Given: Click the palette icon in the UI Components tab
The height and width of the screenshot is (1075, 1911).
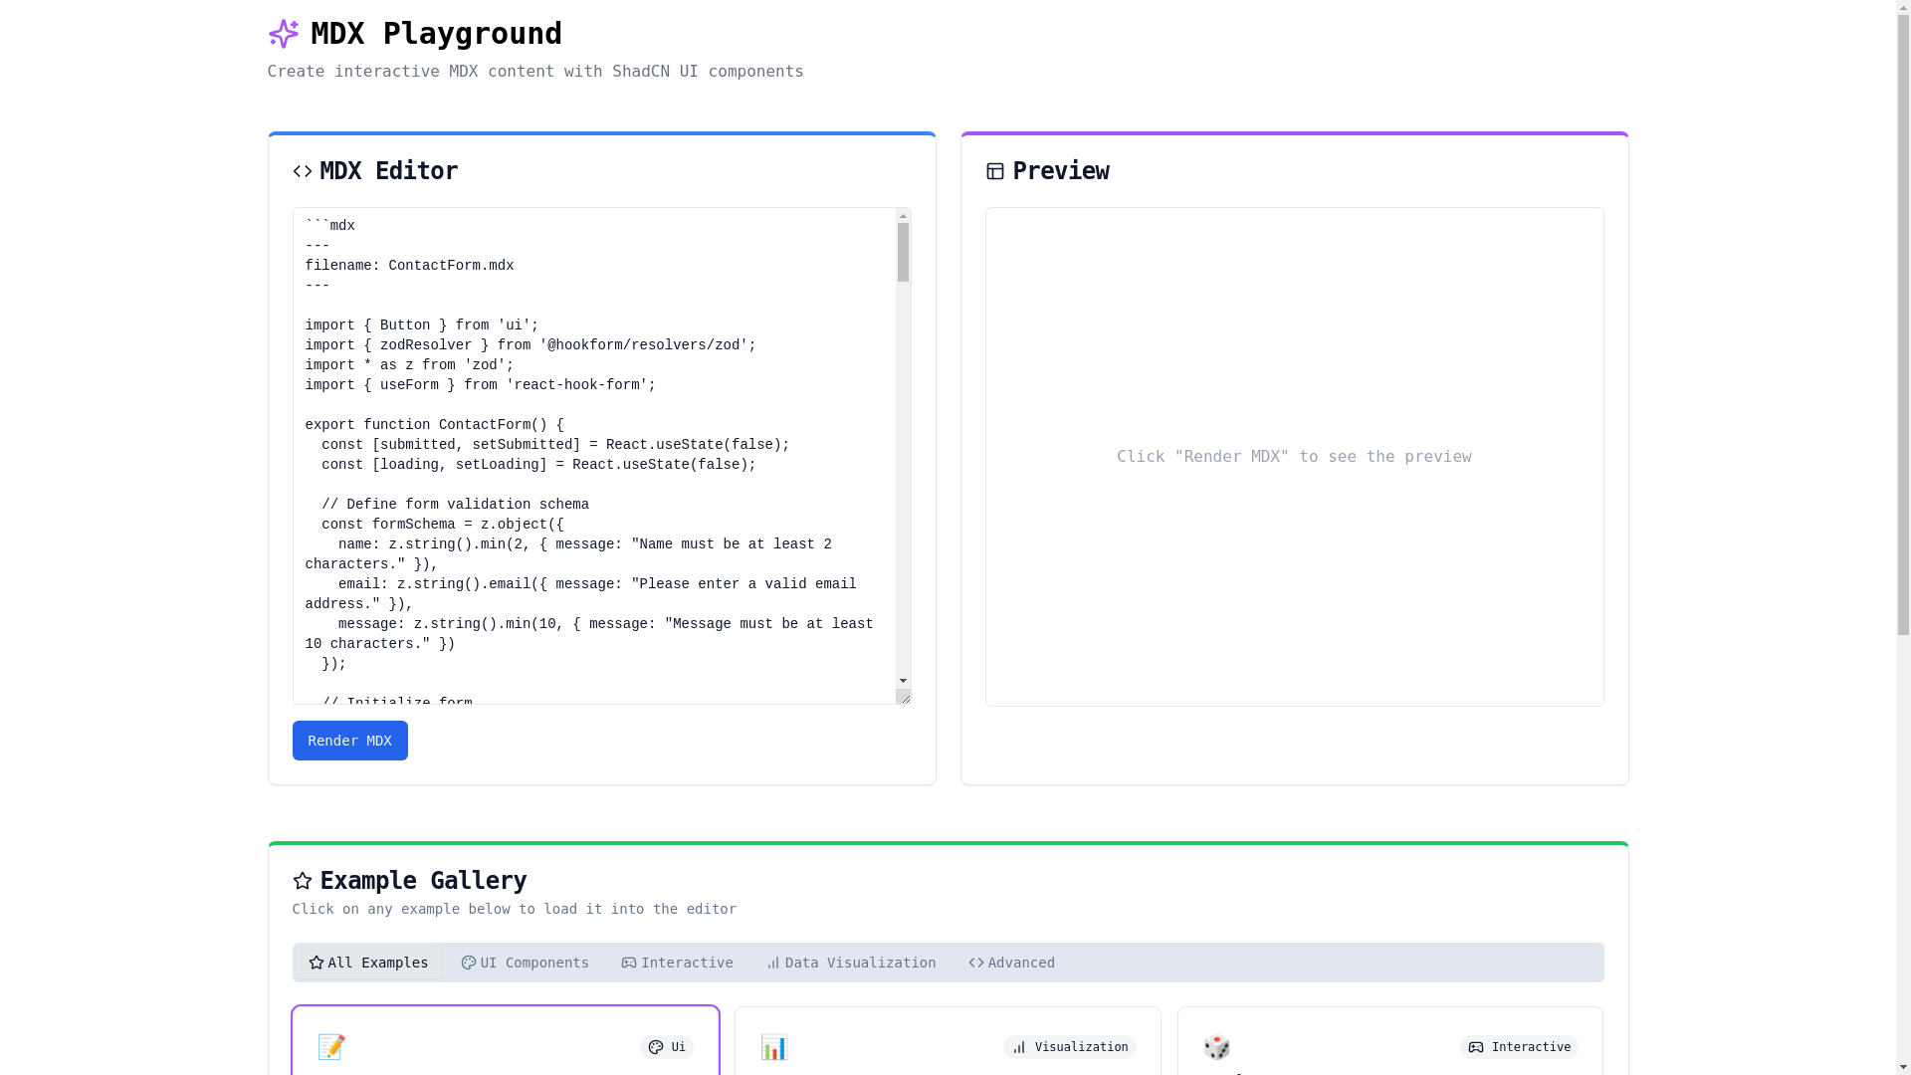Looking at the screenshot, I should click(469, 963).
